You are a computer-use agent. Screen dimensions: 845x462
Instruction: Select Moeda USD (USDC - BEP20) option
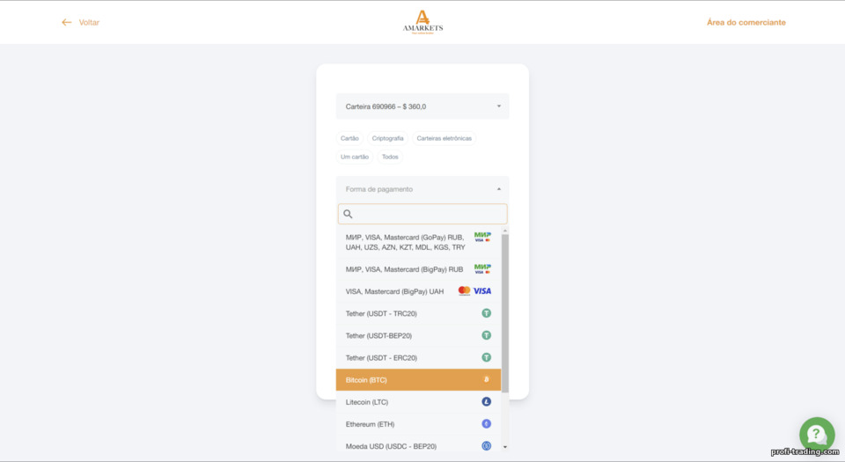[418, 446]
